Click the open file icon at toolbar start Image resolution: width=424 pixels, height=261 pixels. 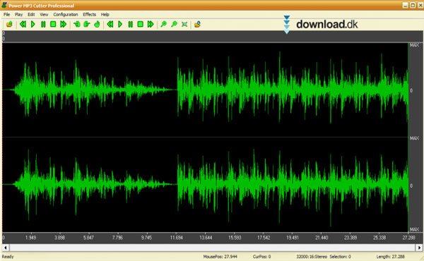click(x=9, y=24)
